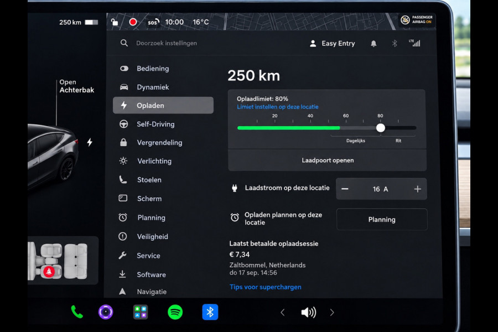The width and height of the screenshot is (498, 332).
Task: Click the Dagelijks range label under the slider
Action: pos(355,141)
